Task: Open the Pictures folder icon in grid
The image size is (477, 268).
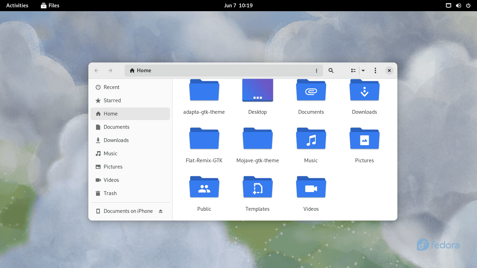Action: [x=365, y=139]
